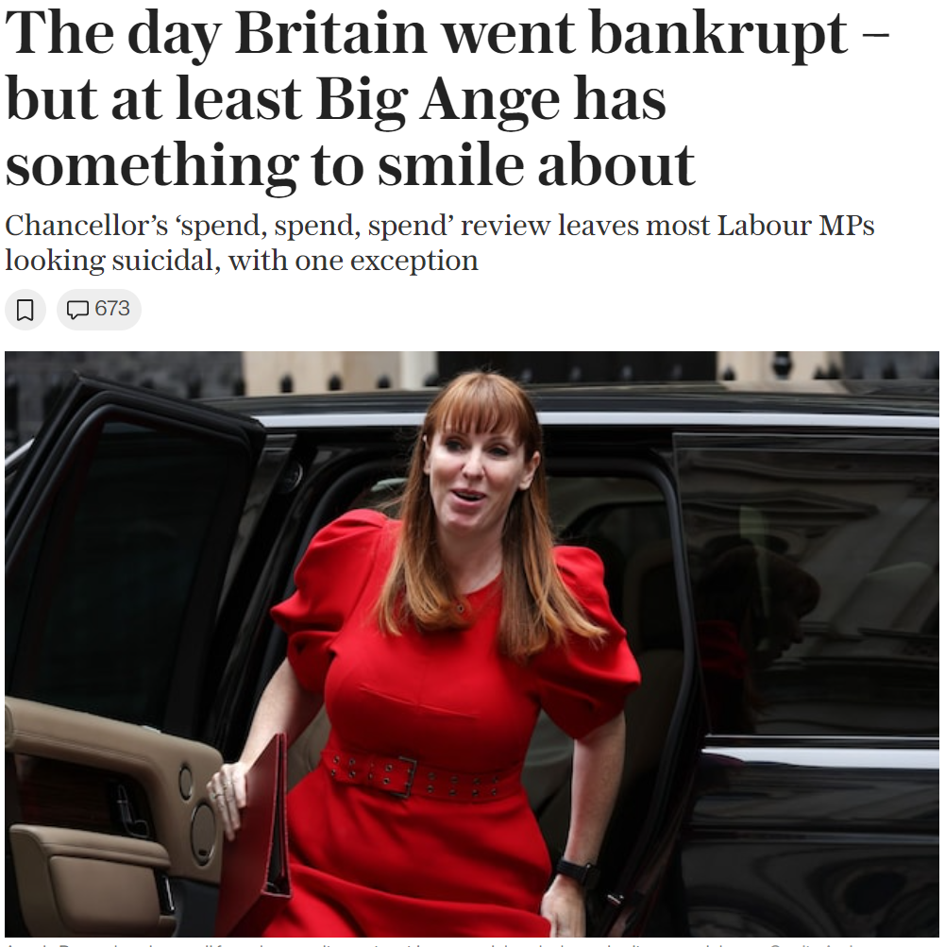Viewport: 945px width, 947px height.
Task: Save article with the bookmark icon
Action: [25, 310]
